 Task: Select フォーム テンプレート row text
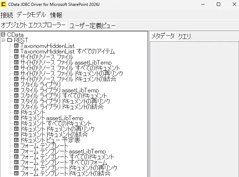[x=44, y=146]
